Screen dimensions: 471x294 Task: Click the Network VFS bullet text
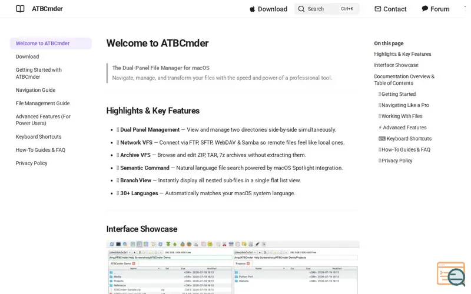pos(231,143)
